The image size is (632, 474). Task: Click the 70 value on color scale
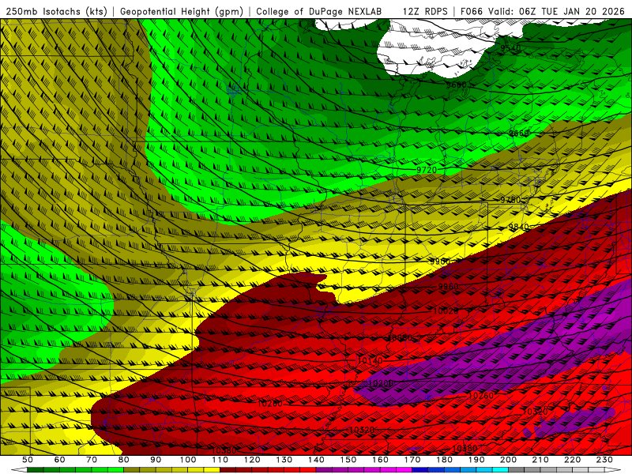point(92,460)
